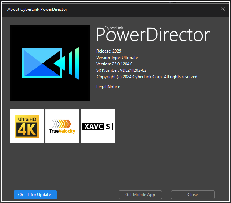Click the XAVC S badge
Screen dimensions: 231x203
pos(98,127)
